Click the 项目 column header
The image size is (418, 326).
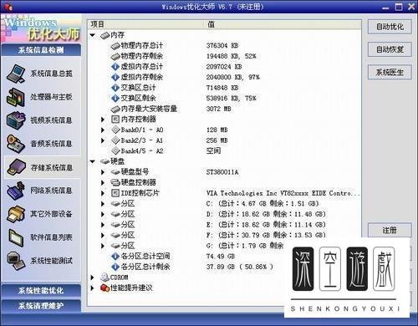click(146, 24)
